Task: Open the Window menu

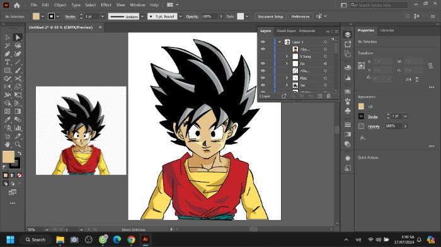Action: pos(137,5)
